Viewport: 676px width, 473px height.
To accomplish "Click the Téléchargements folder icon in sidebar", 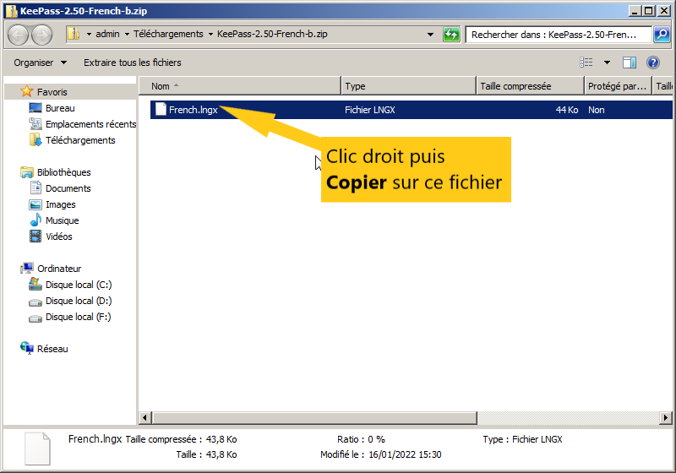I will [35, 139].
